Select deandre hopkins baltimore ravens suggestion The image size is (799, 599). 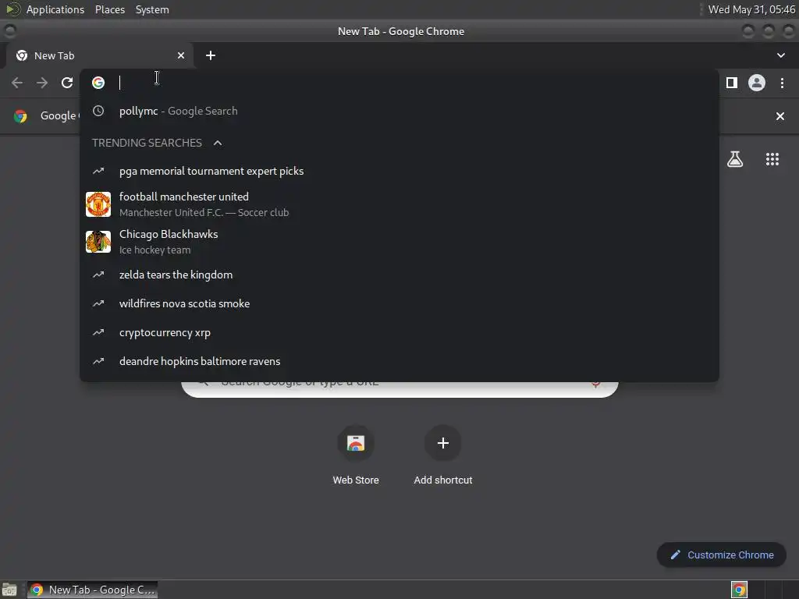[399, 361]
